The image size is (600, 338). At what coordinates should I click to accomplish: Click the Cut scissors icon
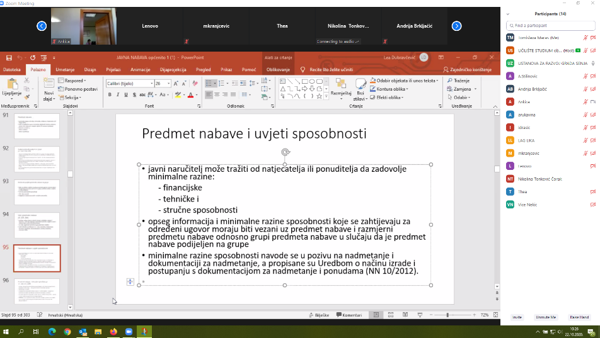[x=26, y=81]
